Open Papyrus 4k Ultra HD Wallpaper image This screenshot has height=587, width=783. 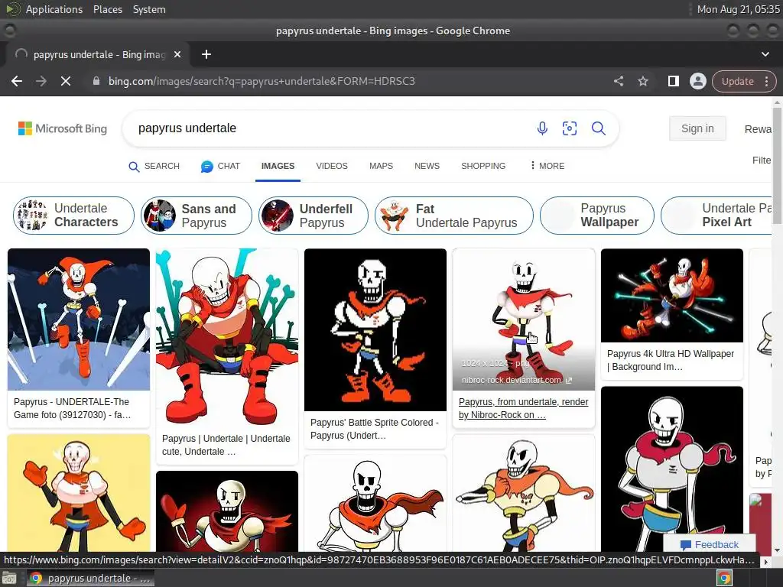(x=671, y=296)
